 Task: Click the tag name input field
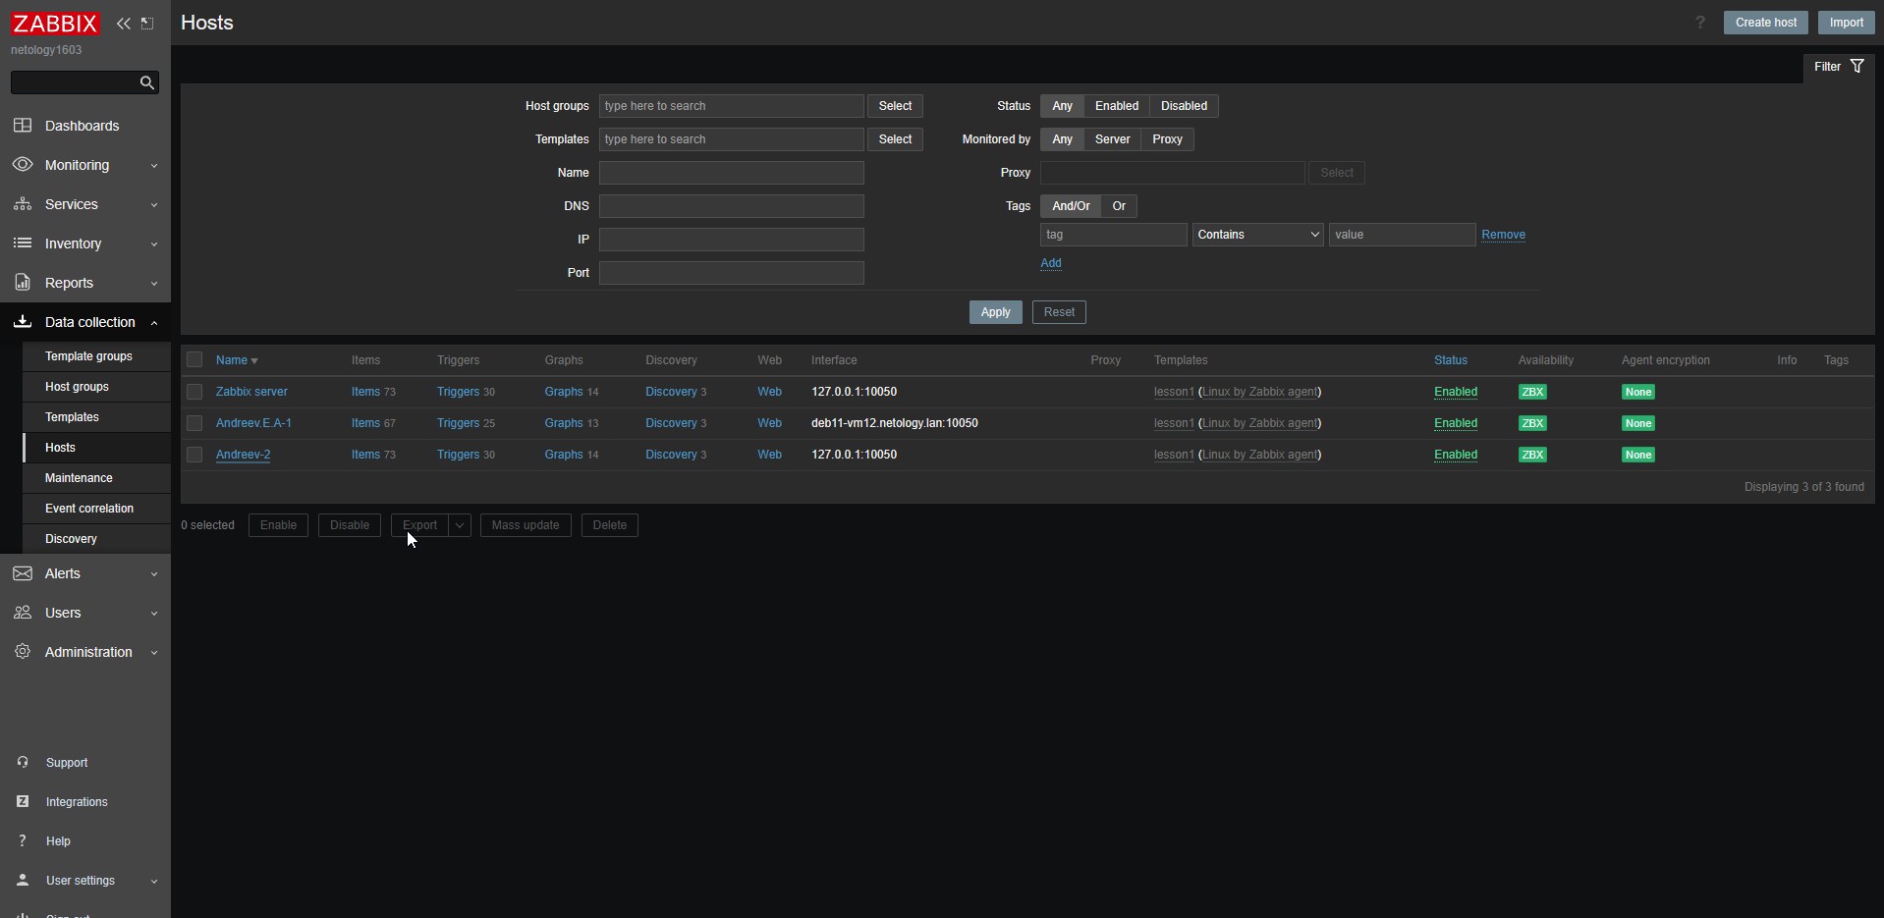click(1114, 235)
